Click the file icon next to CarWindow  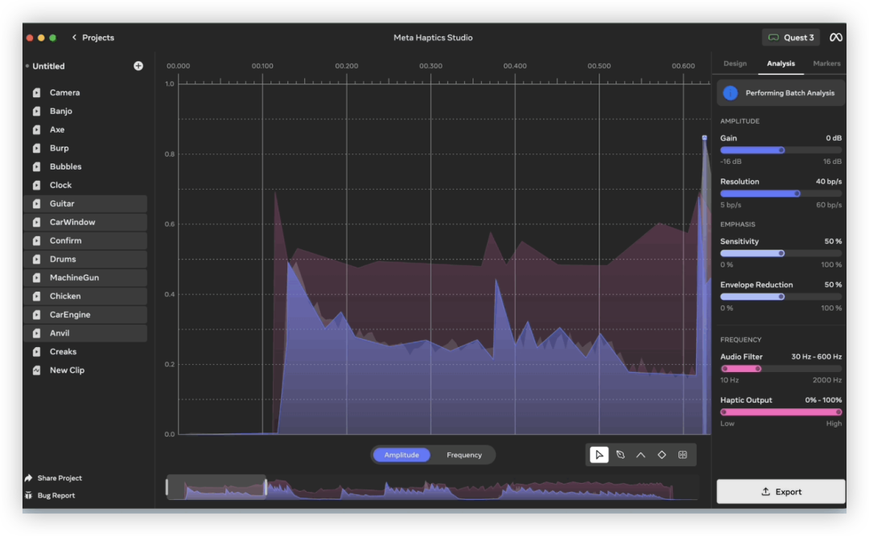click(36, 222)
